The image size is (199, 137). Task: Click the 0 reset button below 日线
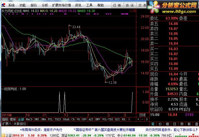(x=147, y=119)
